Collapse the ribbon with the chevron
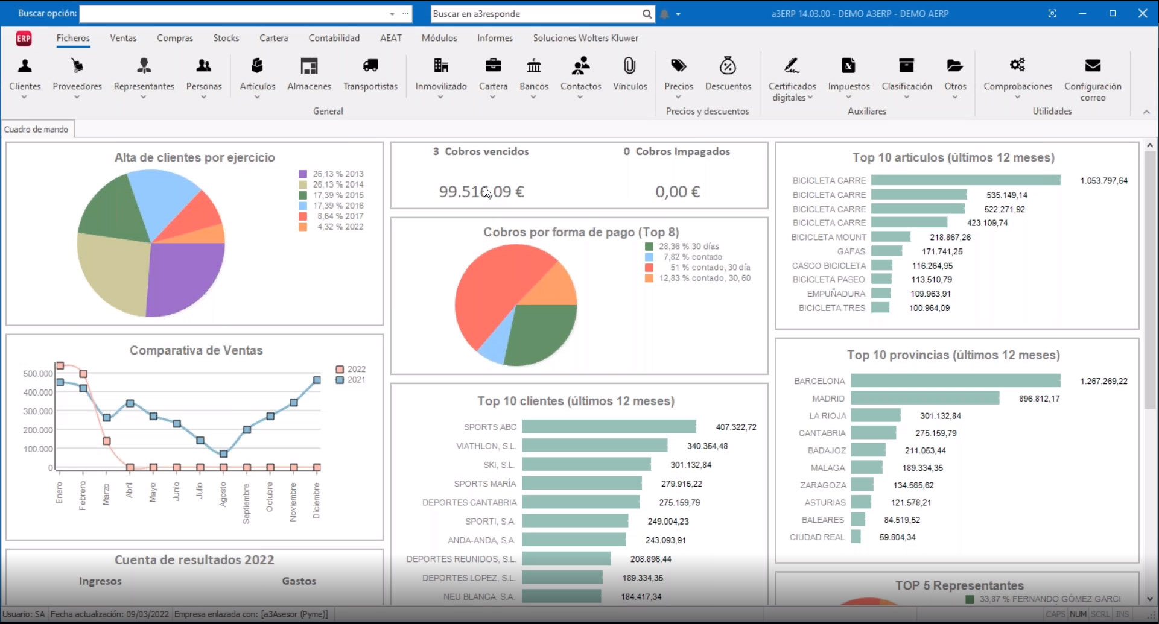 click(1146, 112)
